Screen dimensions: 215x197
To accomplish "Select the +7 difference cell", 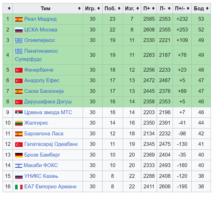I will pyautogui.click(x=182, y=112).
